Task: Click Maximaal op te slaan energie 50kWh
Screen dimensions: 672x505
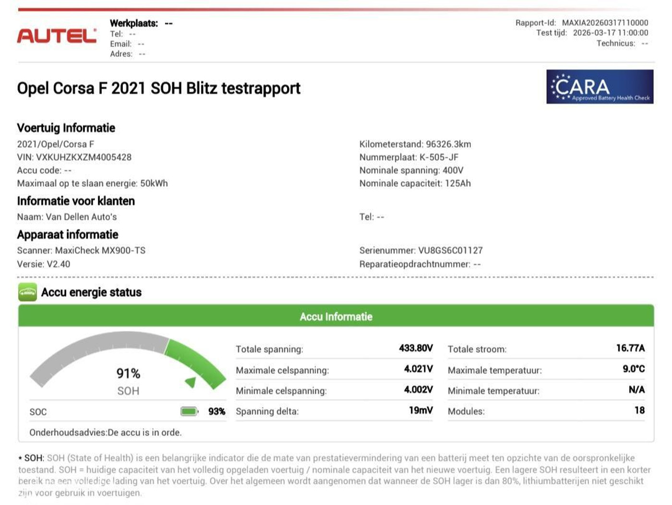Action: click(93, 184)
